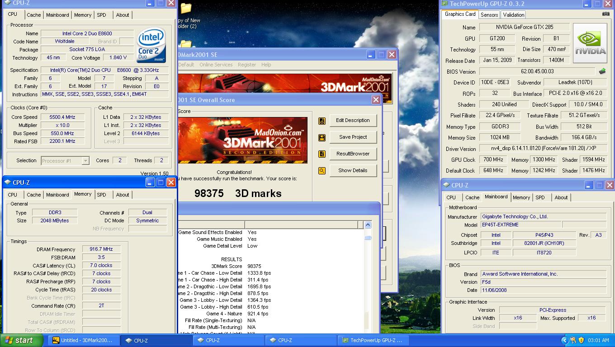615x347 pixels.
Task: Click the floppy disk icon beside Save Project
Action: coord(322,137)
